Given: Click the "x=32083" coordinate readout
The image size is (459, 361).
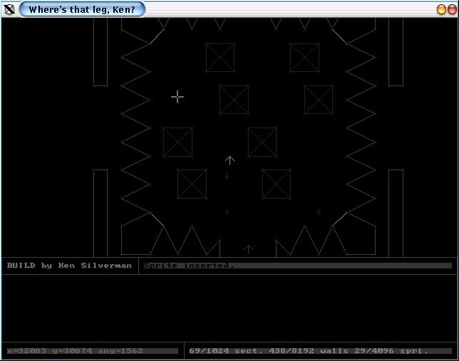Looking at the screenshot, I should click(26, 351).
